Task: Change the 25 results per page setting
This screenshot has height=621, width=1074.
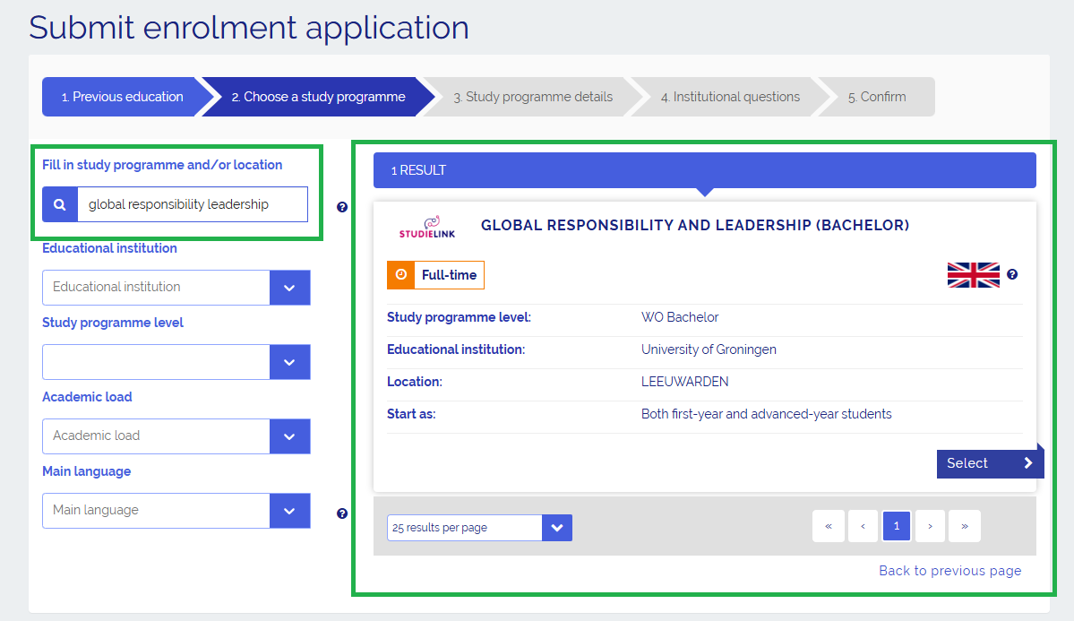Action: tap(479, 528)
